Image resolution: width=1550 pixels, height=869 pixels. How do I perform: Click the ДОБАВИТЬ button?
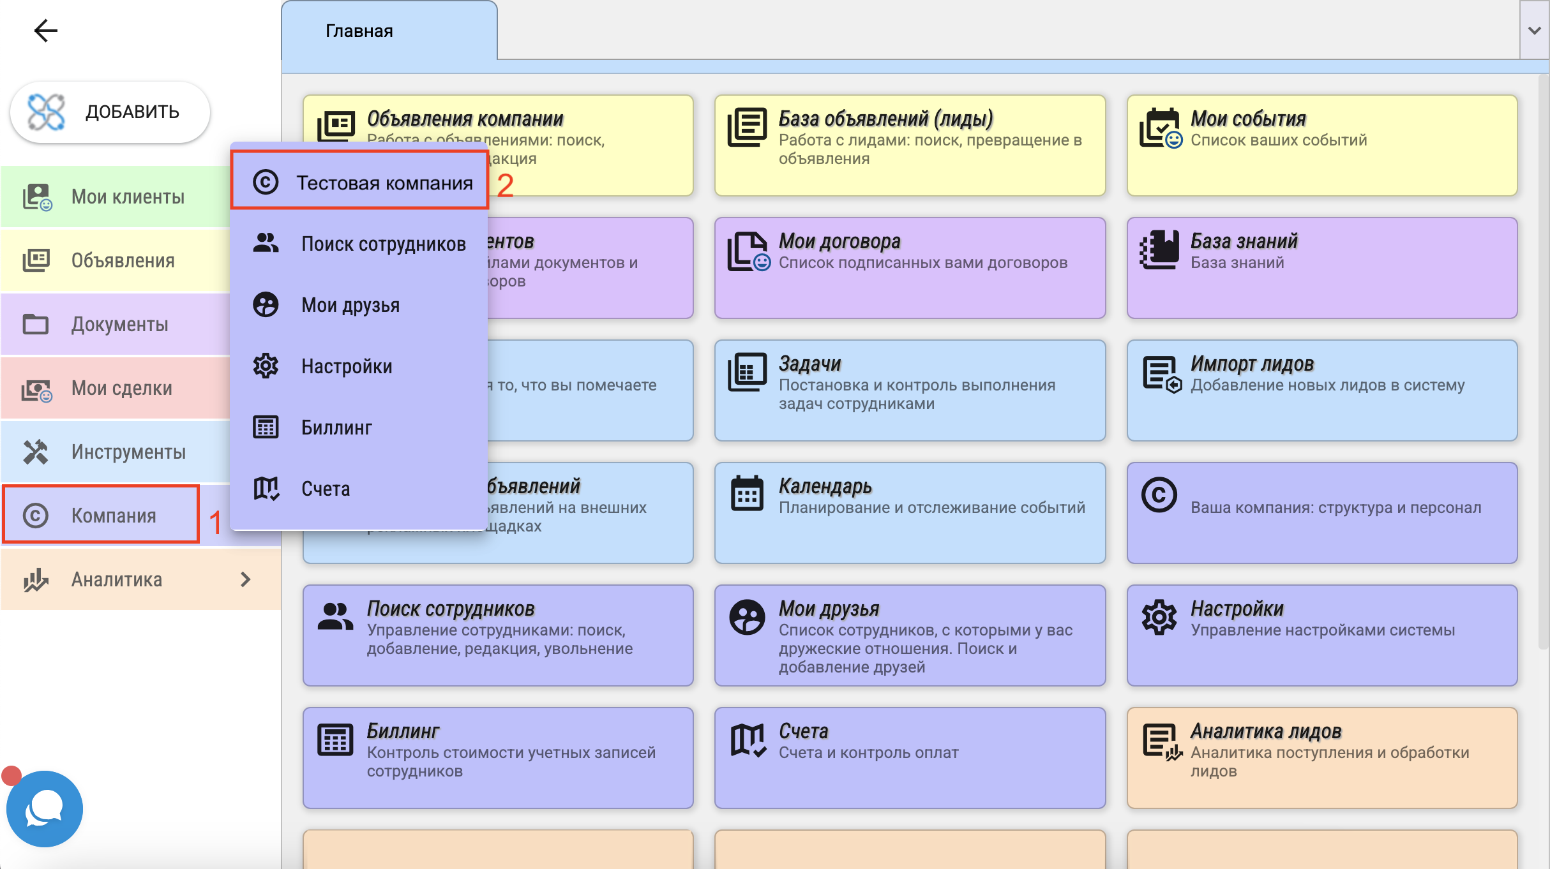[x=110, y=112]
